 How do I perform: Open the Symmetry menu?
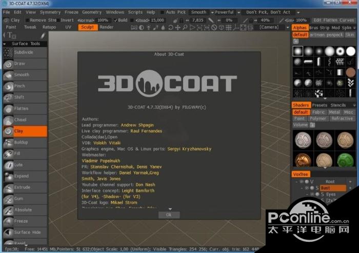[x=50, y=12]
